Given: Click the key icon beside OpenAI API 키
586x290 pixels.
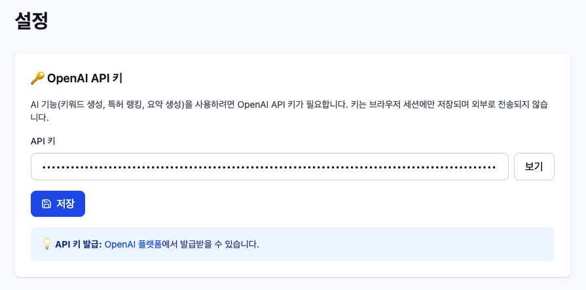Looking at the screenshot, I should 37,78.
